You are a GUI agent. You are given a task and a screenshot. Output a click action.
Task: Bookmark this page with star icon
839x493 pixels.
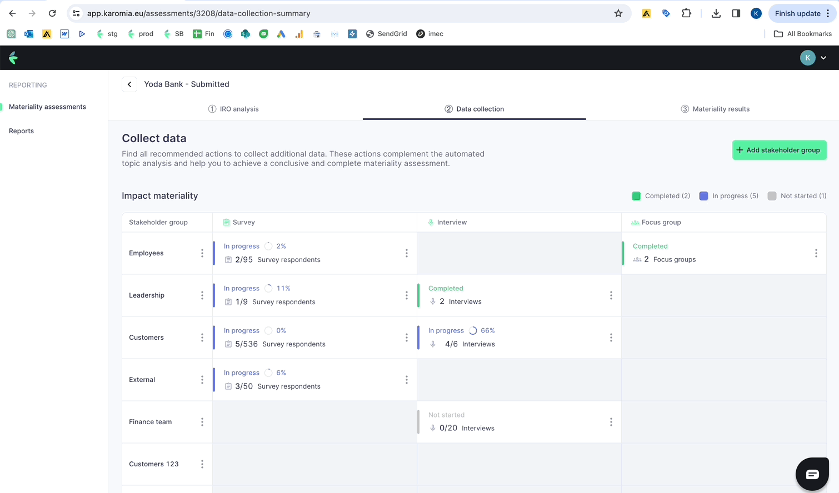click(618, 13)
